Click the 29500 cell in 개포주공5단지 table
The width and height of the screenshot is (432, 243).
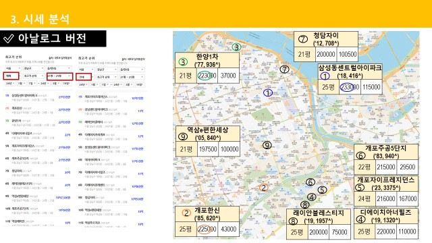[407, 167]
